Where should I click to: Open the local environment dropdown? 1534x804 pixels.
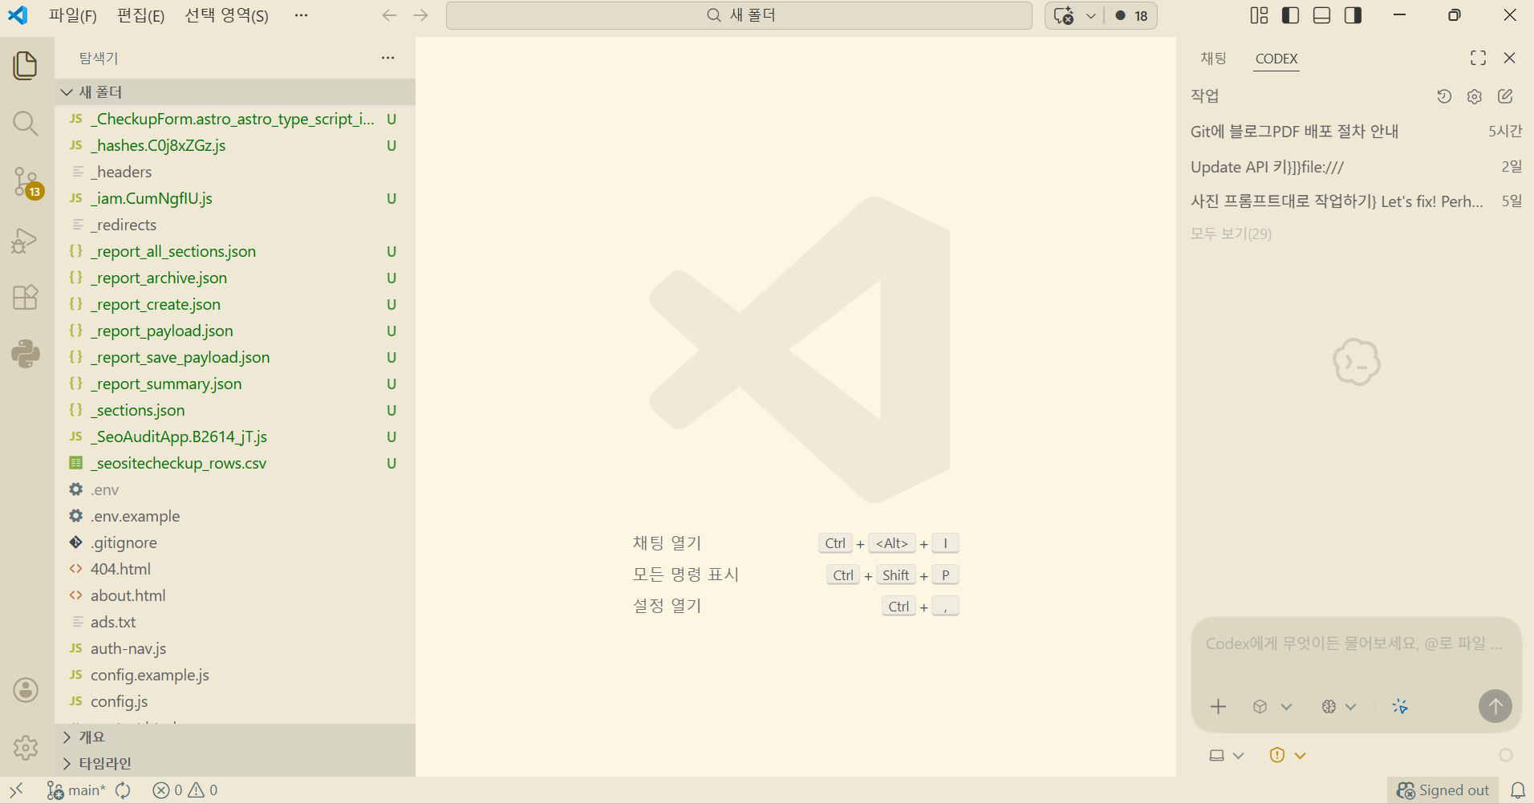[x=1227, y=756]
